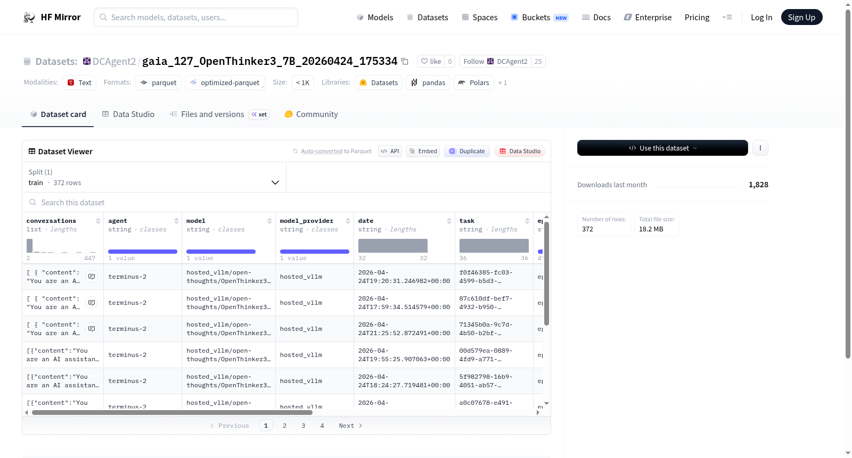Switch to the Data Studio tab
This screenshot has height=458, width=852.
pyautogui.click(x=128, y=114)
